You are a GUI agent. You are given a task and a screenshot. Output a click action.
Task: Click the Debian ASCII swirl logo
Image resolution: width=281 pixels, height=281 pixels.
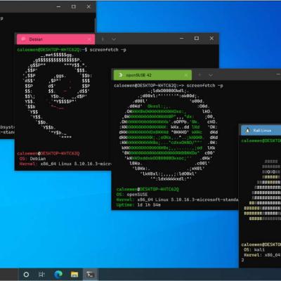(58, 96)
